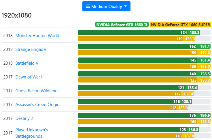
Task: Open the Dawn of War III link
Action: coord(30,77)
